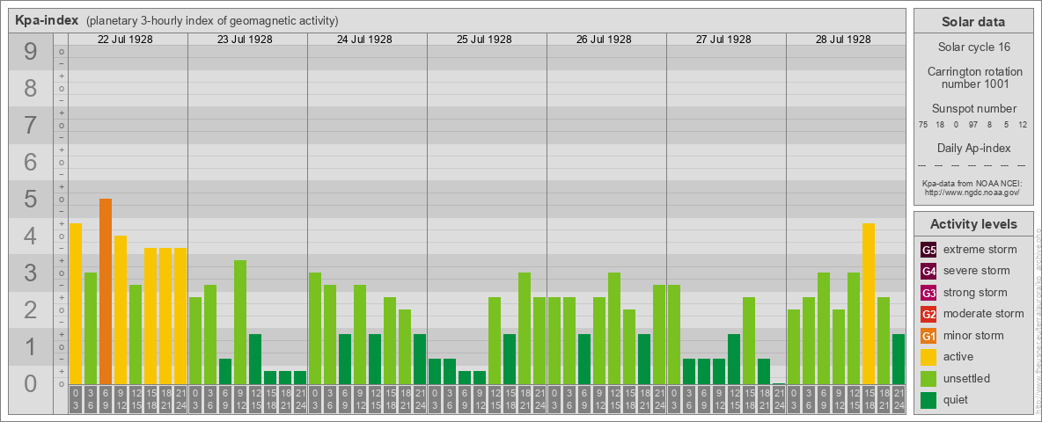Select the 25 Jul 1928 date header
Screen dimensions: 1042x422
click(x=484, y=40)
